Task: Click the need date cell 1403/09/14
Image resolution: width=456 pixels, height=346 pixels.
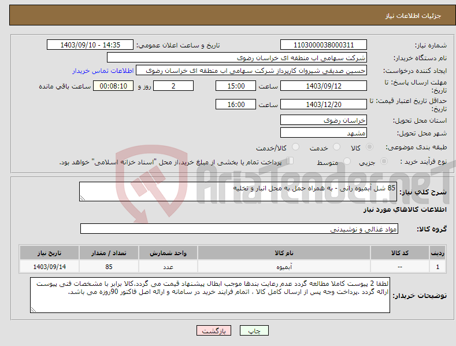Action: tap(50, 267)
